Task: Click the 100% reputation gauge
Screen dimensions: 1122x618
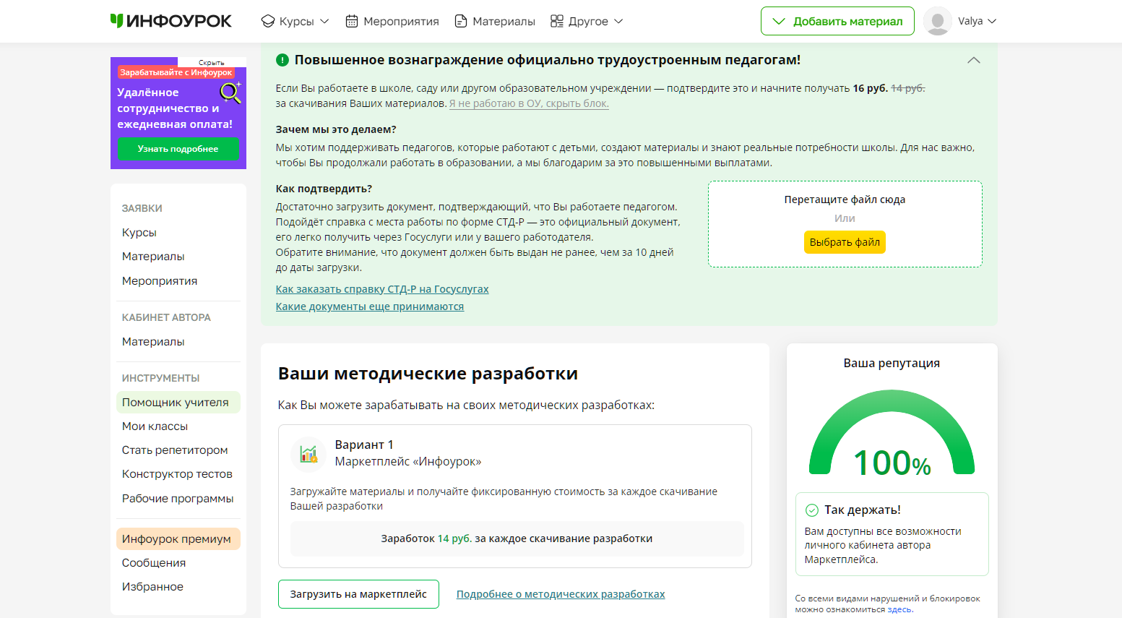Action: coord(892,433)
